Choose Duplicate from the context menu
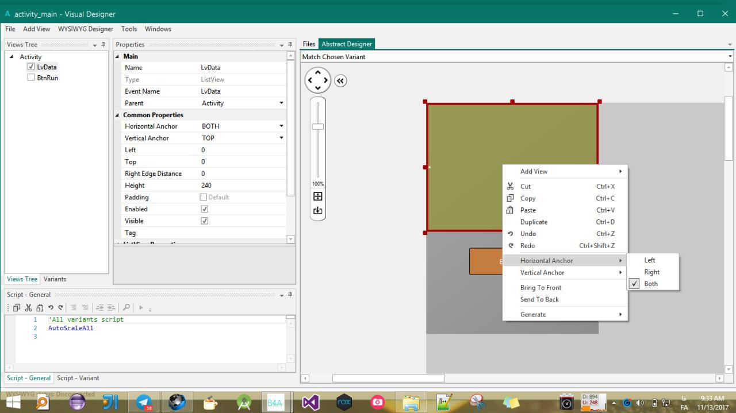This screenshot has height=413, width=736. click(x=534, y=222)
